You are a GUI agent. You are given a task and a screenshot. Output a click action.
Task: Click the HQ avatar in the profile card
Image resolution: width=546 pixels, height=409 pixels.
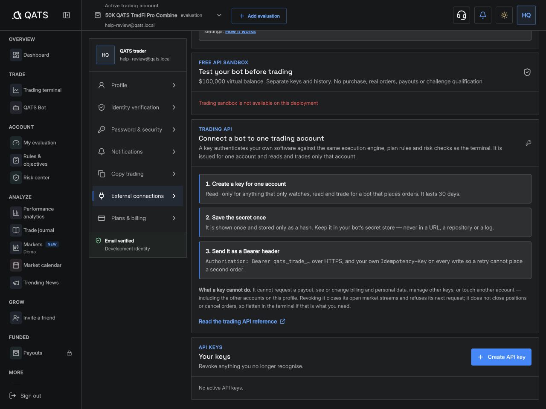[x=105, y=55]
